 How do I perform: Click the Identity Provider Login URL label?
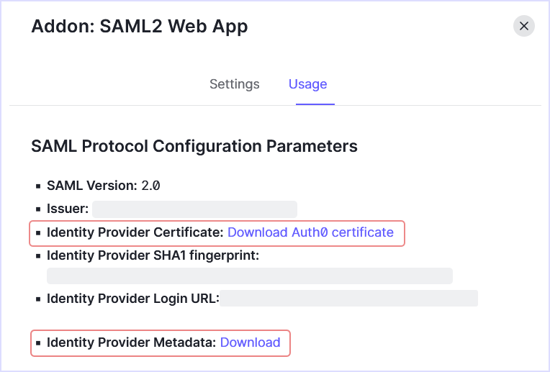(132, 298)
